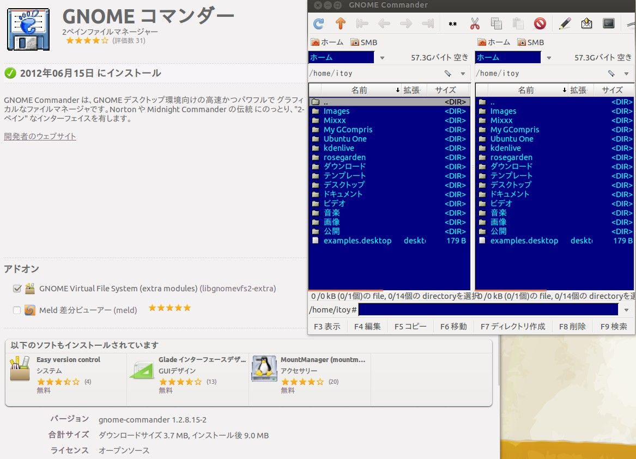Select examples.desktop file in left pane
636x459 pixels.
coord(389,241)
